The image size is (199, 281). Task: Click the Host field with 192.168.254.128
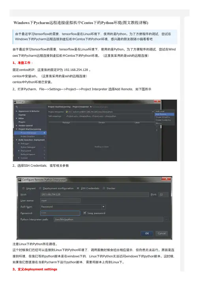(94, 194)
